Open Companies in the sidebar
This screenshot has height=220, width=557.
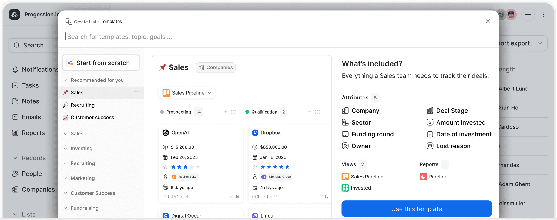pyautogui.click(x=33, y=190)
